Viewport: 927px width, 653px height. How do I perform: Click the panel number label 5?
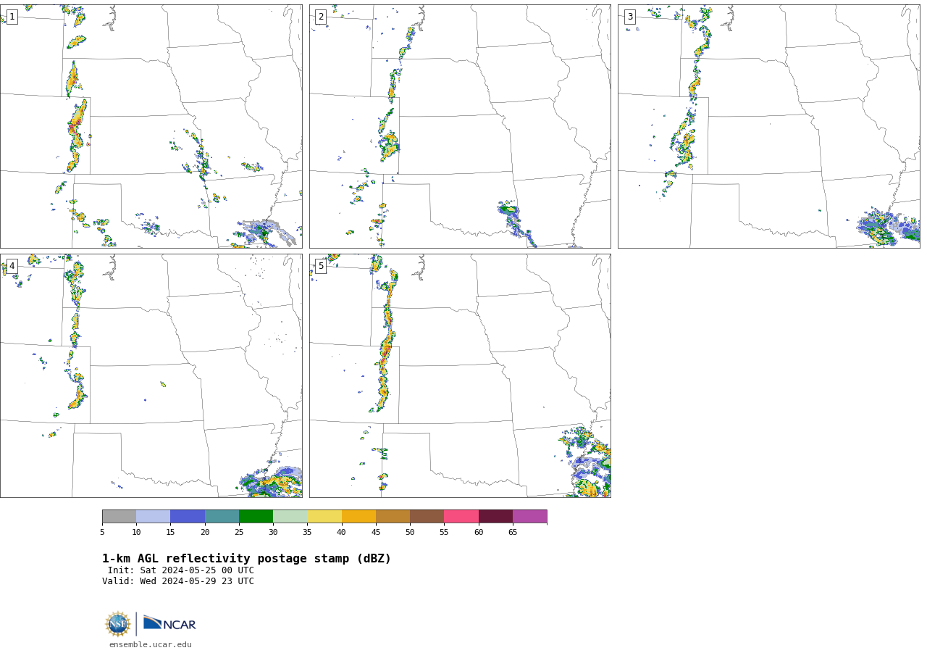(321, 266)
